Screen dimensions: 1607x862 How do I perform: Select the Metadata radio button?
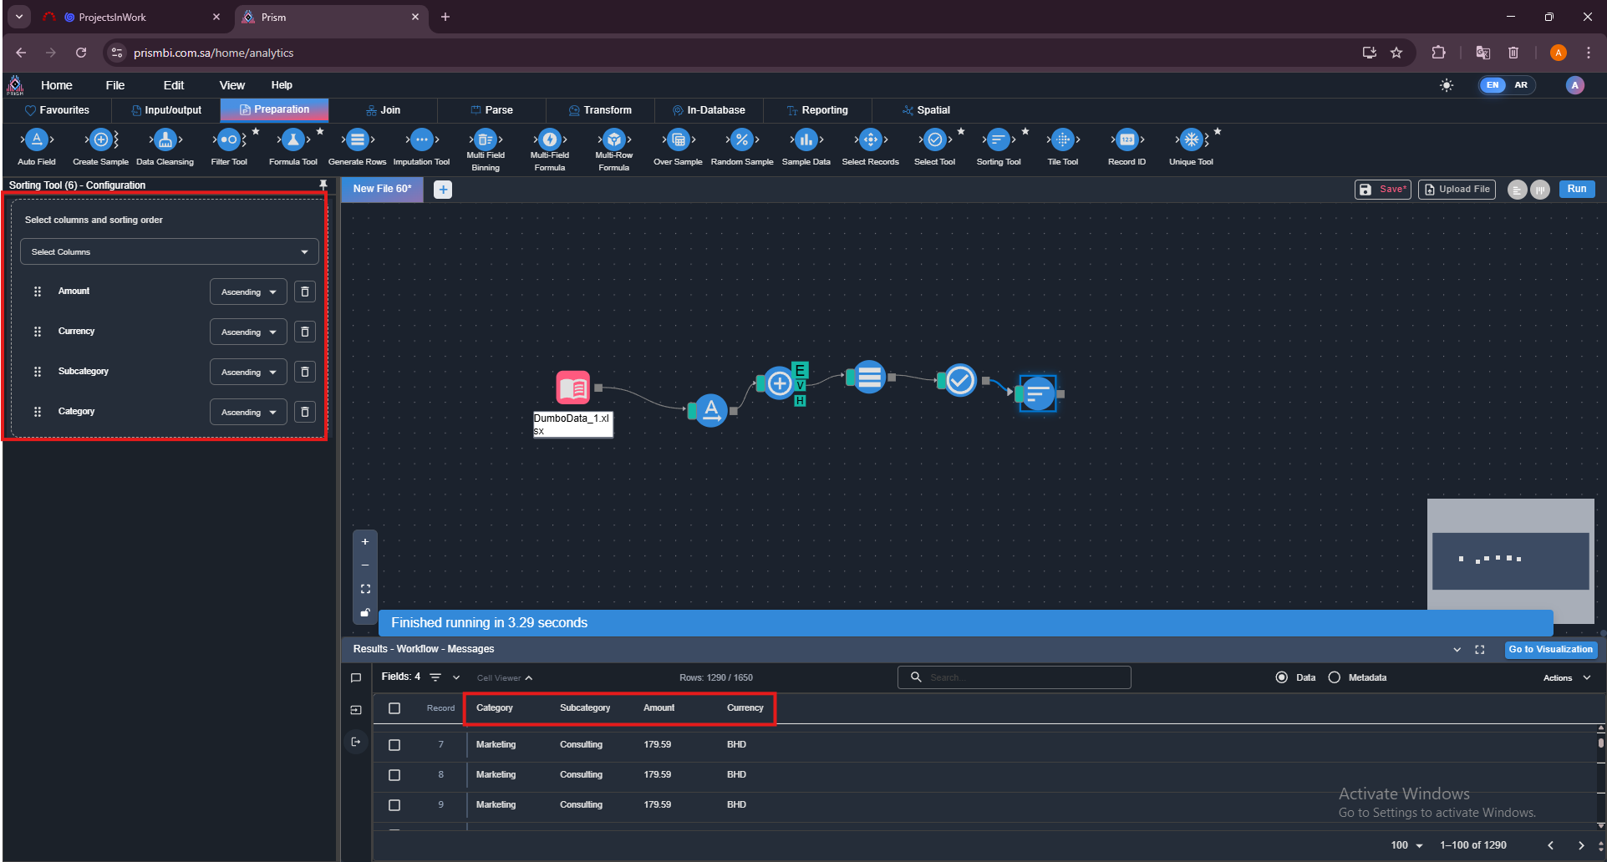1335,677
